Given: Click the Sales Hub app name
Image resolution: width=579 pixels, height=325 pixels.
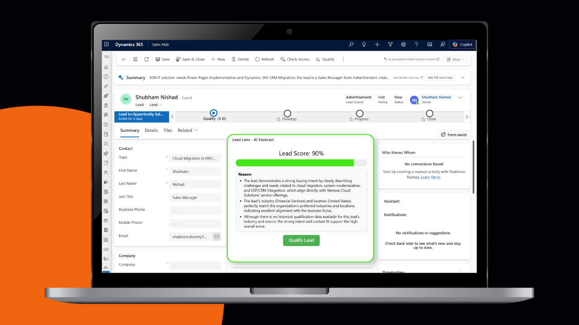Looking at the screenshot, I should click(161, 45).
